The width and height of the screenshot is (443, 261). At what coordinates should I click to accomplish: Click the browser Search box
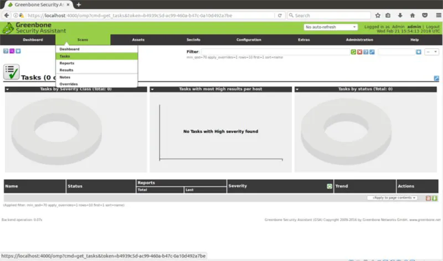point(329,15)
